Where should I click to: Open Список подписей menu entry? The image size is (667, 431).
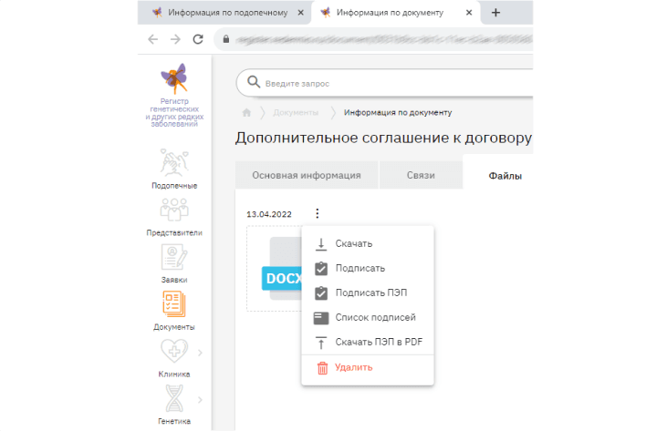tap(368, 318)
